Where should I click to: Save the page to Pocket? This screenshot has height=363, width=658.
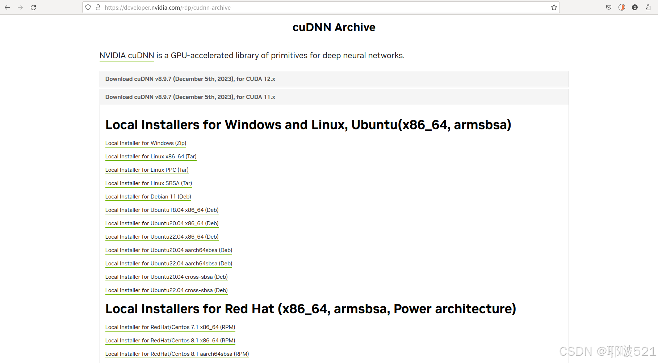point(608,7)
